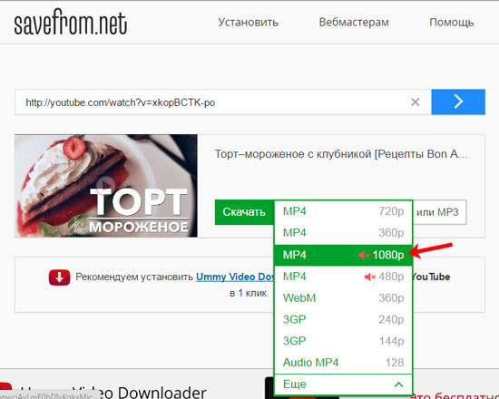Open the Установить menu item

pos(248,23)
